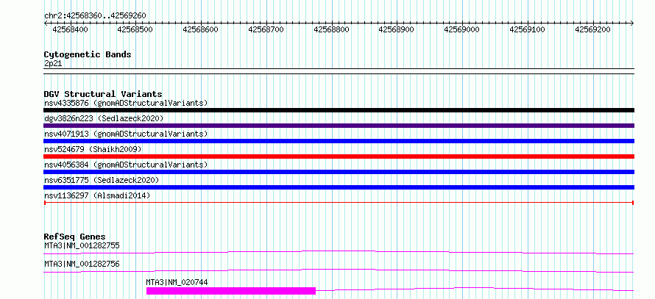Click the dgv3826n223 Sedlazeck2020 label
The height and width of the screenshot is (299, 655).
104,118
